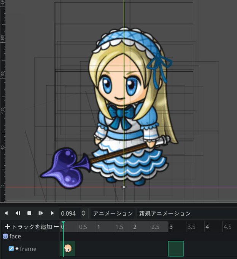237x259 pixels.
Task: Click the purple spade axe head sprite
Action: tap(66, 168)
